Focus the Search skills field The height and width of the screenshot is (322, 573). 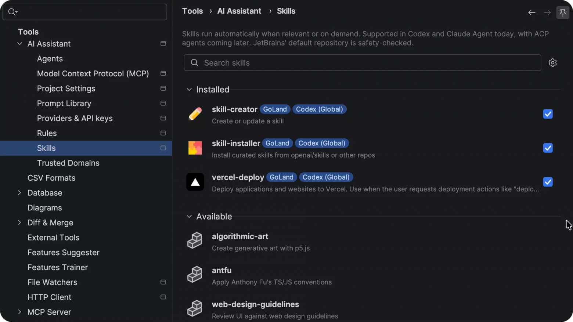(x=362, y=63)
